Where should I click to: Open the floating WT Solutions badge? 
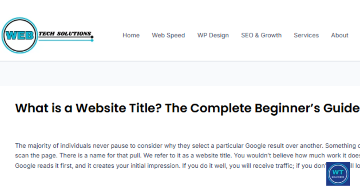(337, 174)
